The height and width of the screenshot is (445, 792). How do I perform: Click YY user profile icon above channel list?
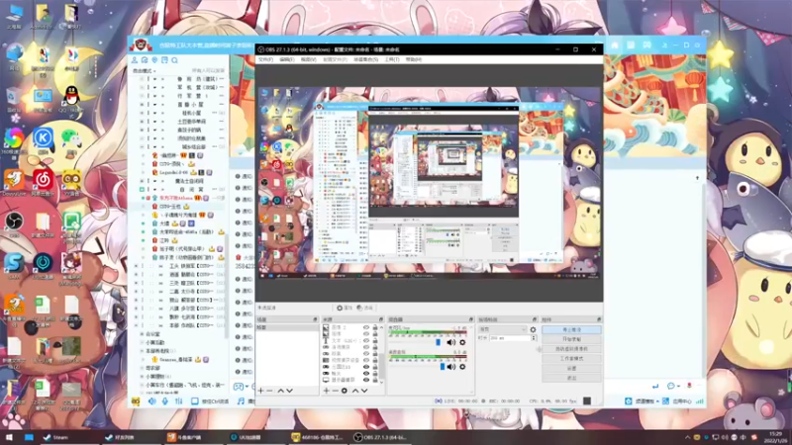135,60
